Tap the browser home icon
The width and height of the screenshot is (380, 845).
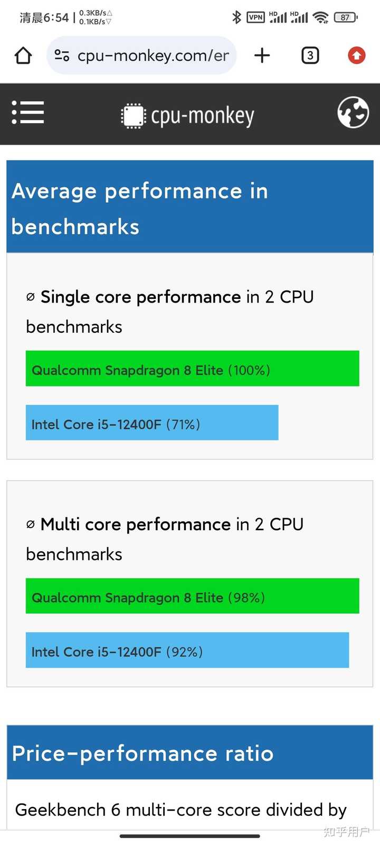23,55
